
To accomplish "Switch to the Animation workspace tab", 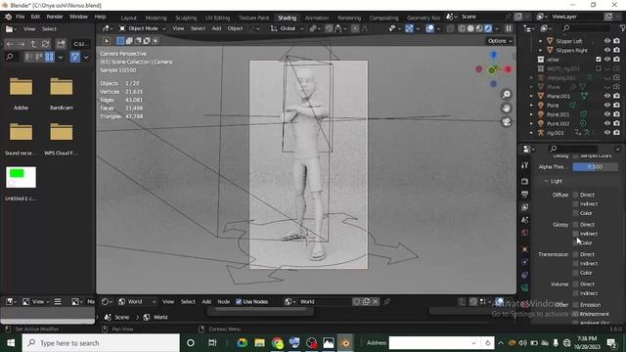I will pyautogui.click(x=317, y=18).
